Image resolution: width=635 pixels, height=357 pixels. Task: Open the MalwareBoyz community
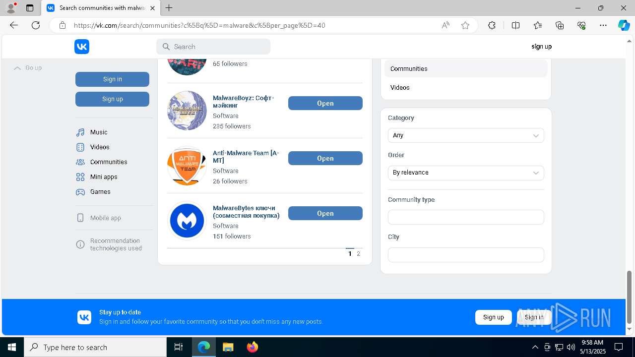click(x=325, y=103)
